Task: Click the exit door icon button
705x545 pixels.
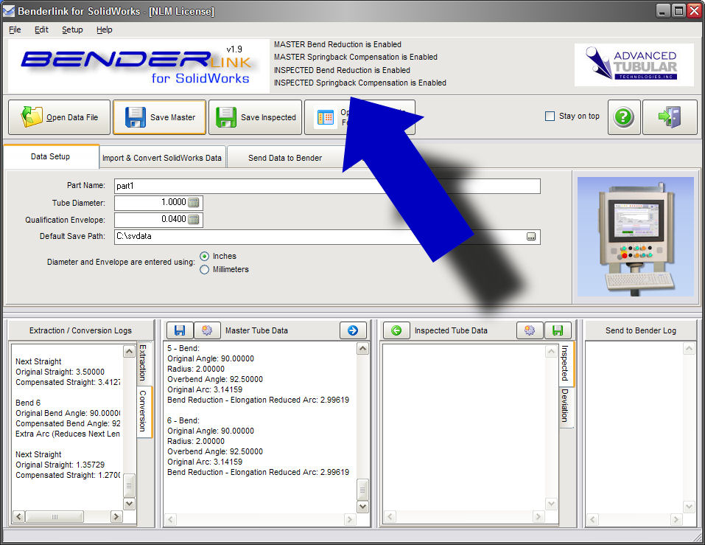Action: [x=669, y=117]
